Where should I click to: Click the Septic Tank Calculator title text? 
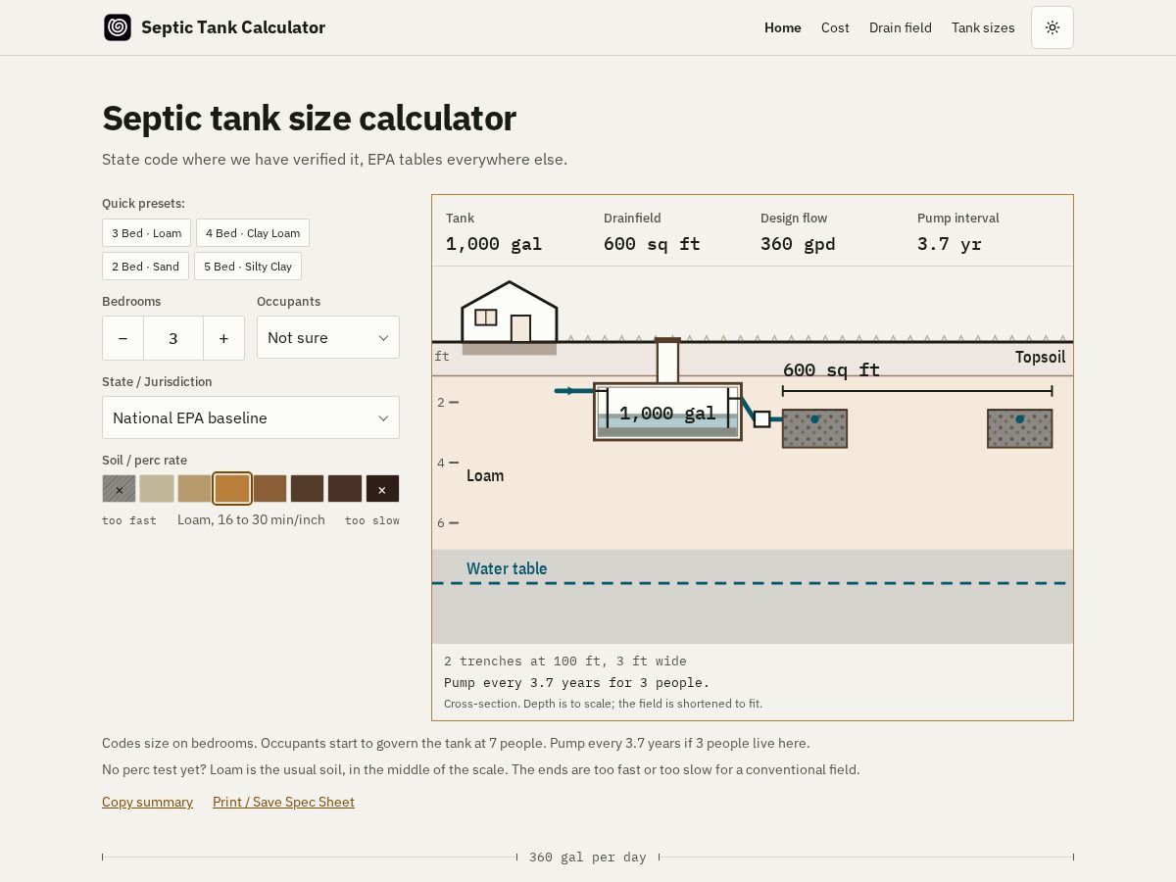click(233, 27)
